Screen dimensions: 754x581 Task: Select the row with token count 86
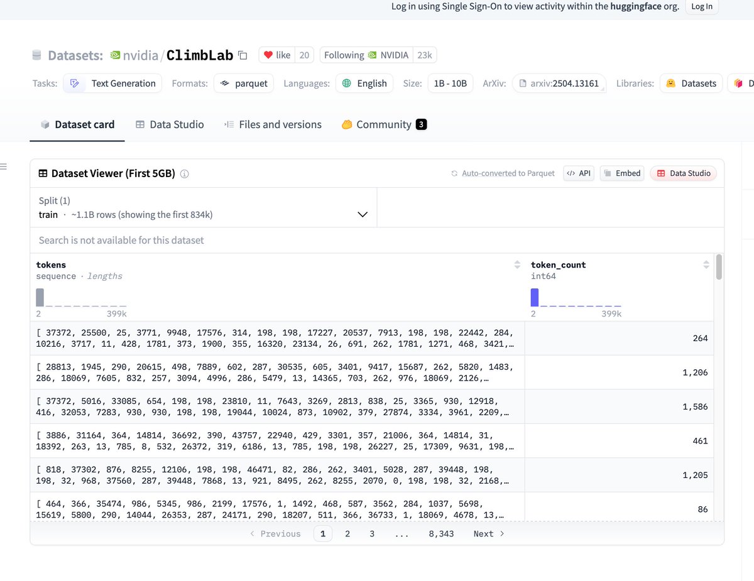click(x=372, y=508)
